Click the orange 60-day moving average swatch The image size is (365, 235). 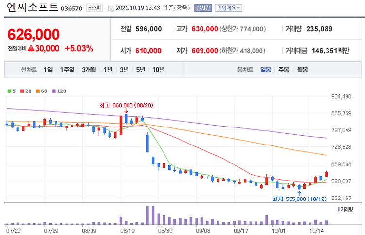point(38,91)
